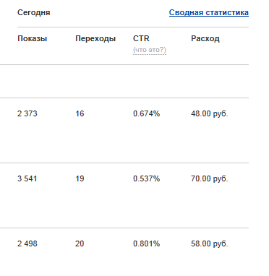Click the 0.674% CTR value

[x=146, y=113]
